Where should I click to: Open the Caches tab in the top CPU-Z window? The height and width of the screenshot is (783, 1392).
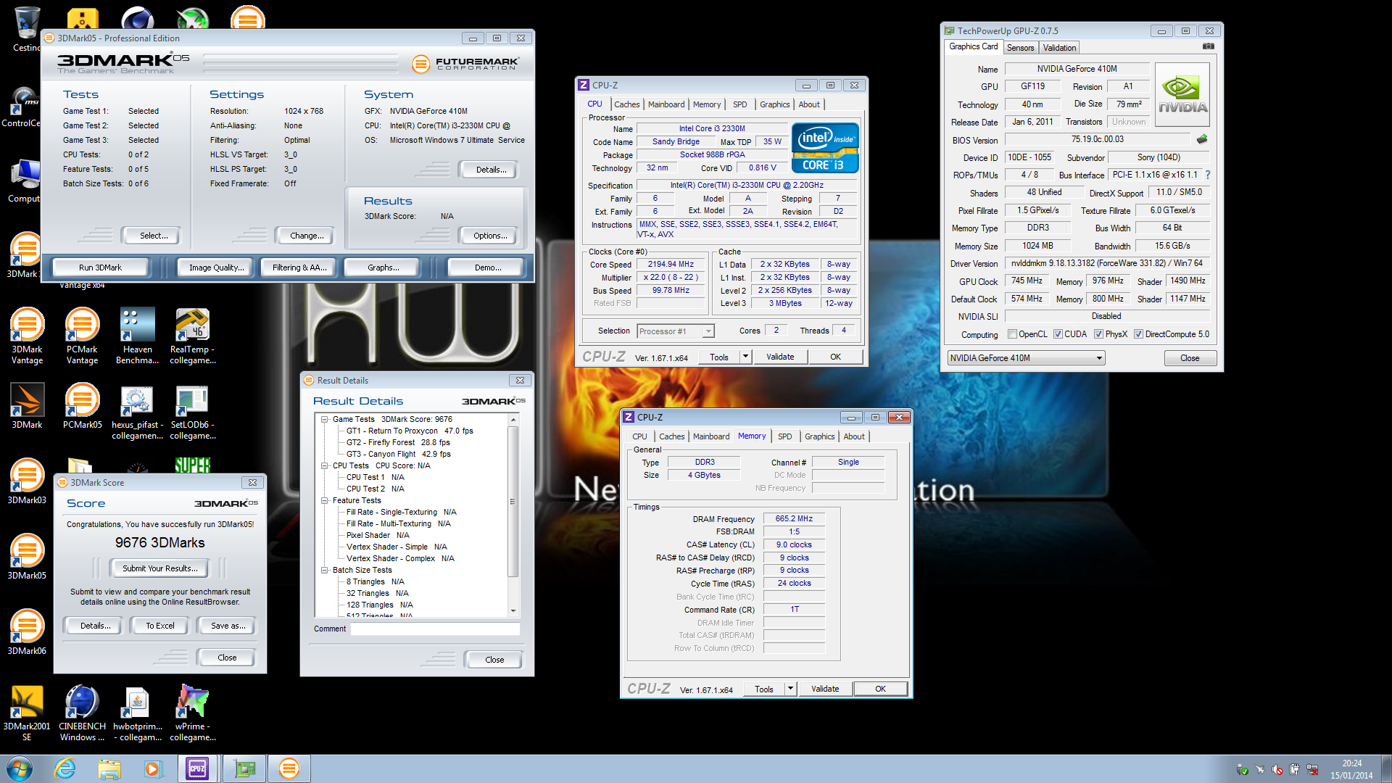(626, 104)
